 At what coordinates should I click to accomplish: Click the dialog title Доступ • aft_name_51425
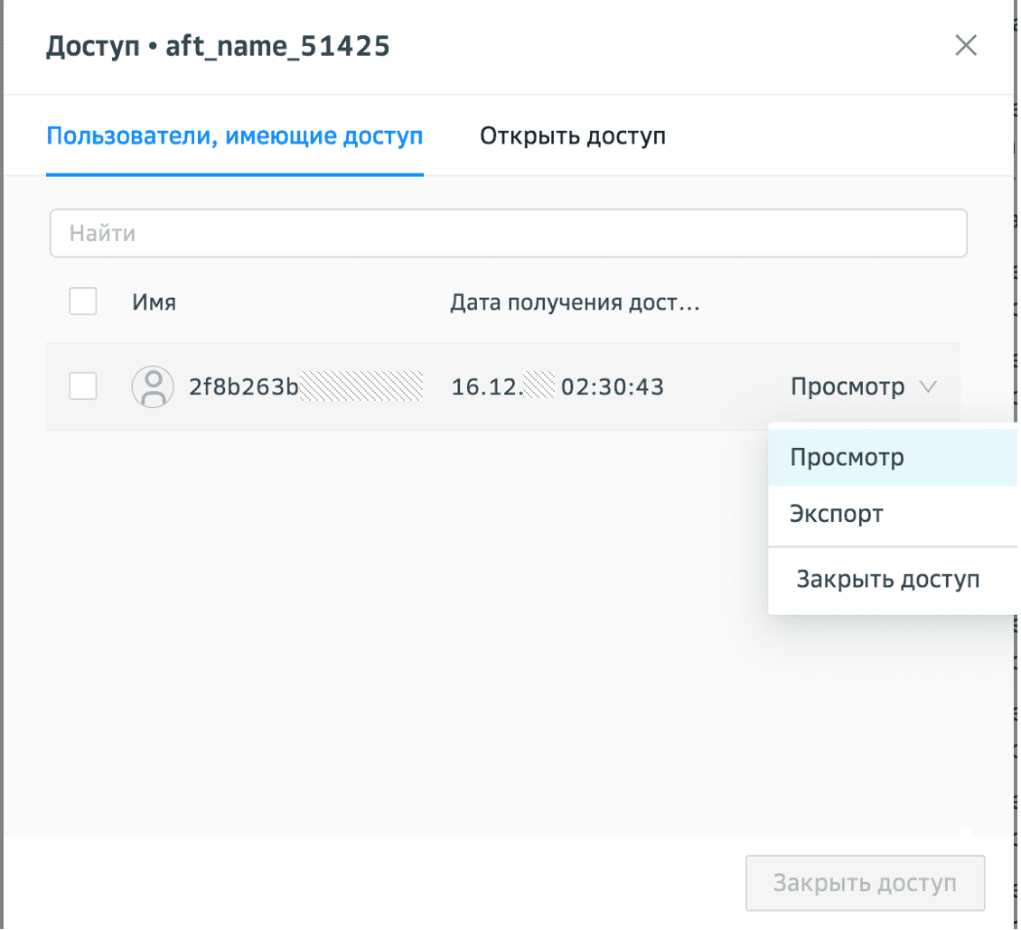pos(218,46)
